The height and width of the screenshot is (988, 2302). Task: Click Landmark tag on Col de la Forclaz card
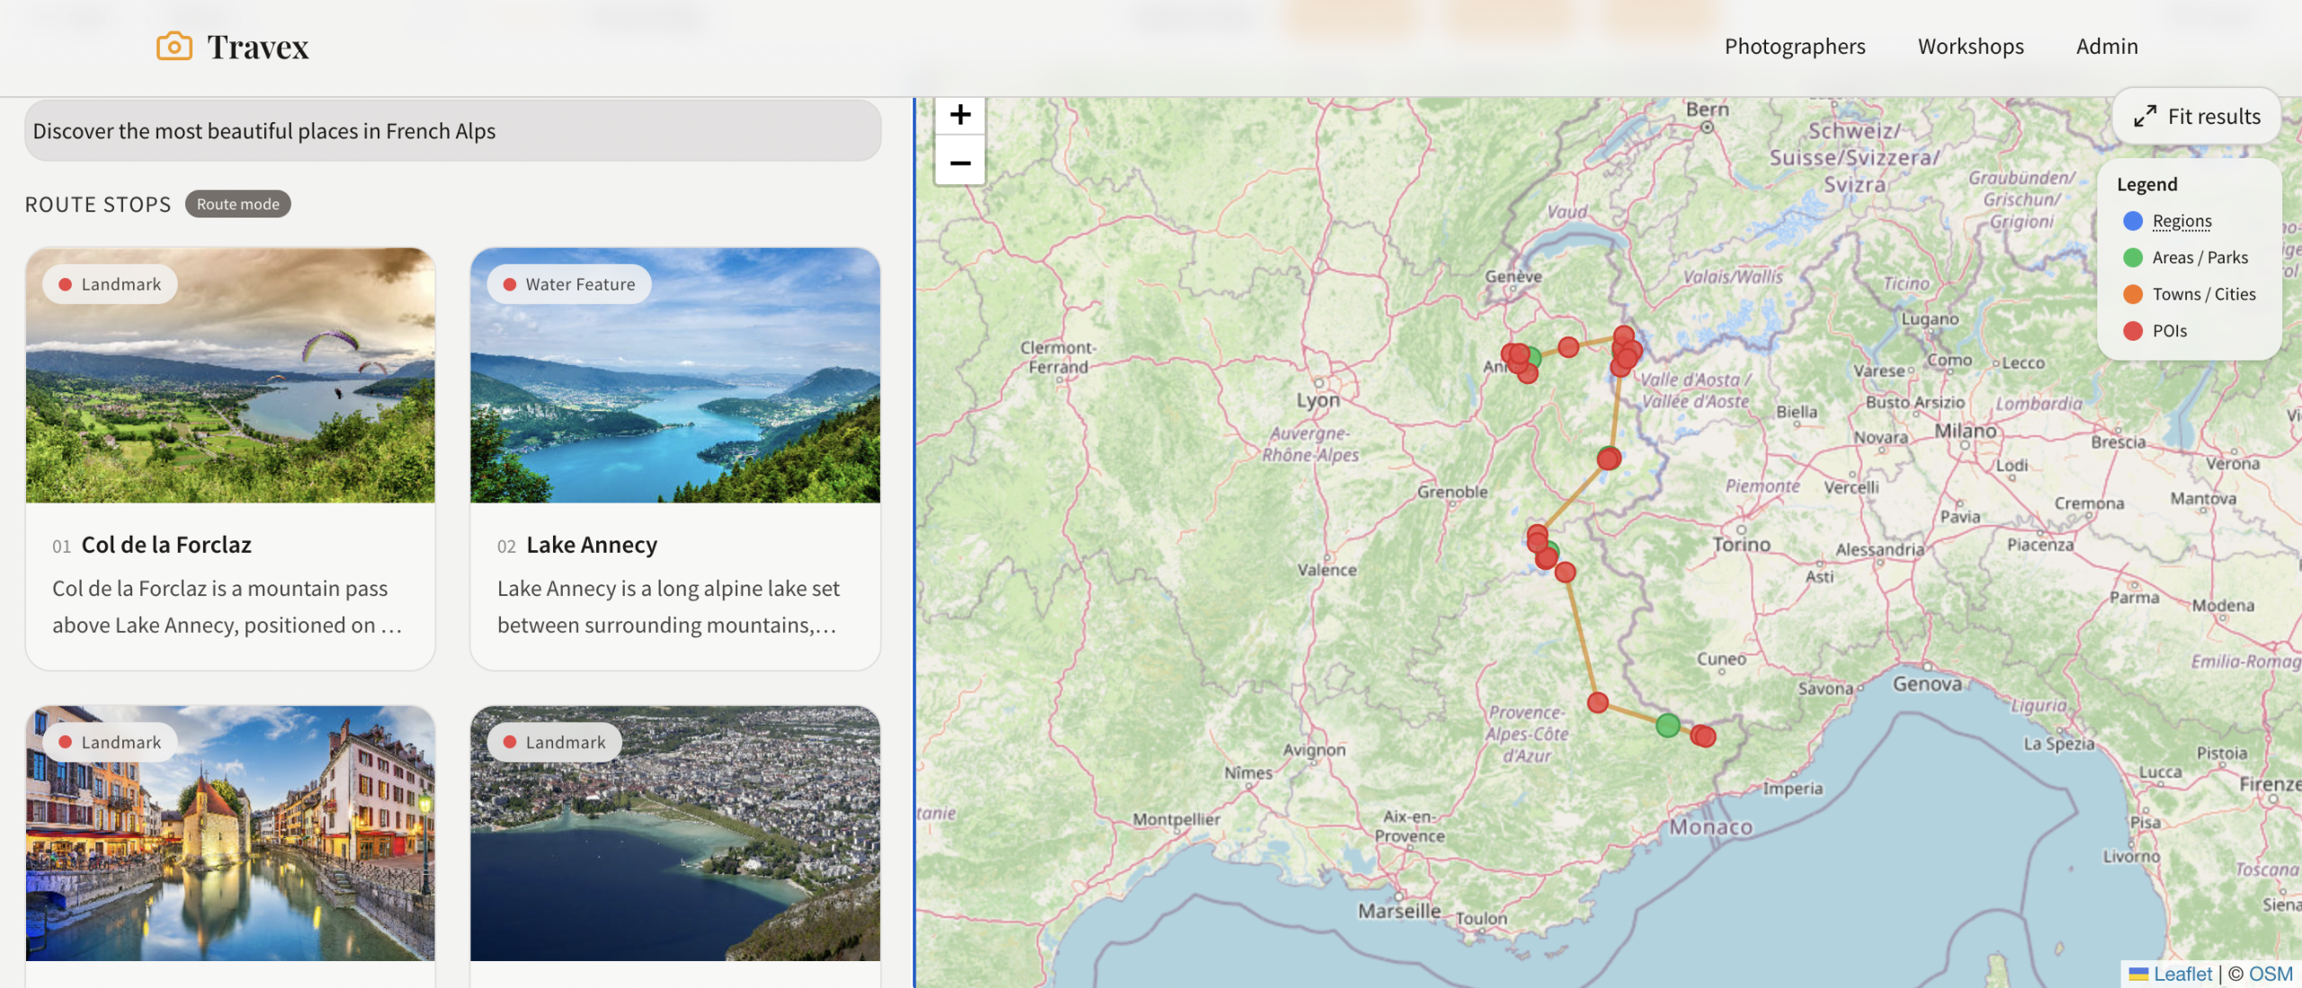pos(110,285)
